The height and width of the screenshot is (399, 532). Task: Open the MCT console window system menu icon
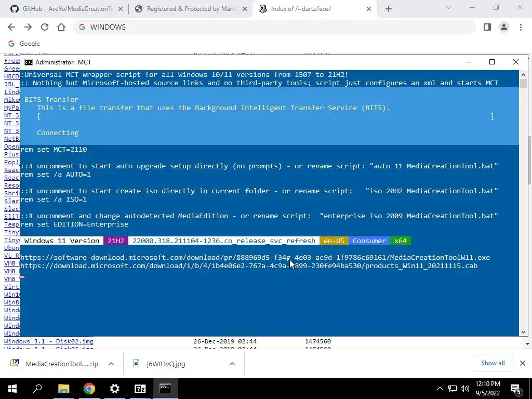coord(29,62)
